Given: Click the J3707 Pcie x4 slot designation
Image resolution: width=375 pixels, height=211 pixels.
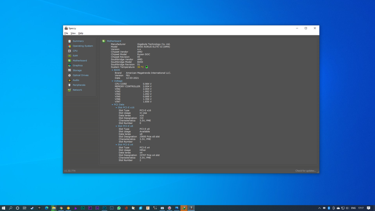Looking at the screenshot, I should [x=149, y=155].
